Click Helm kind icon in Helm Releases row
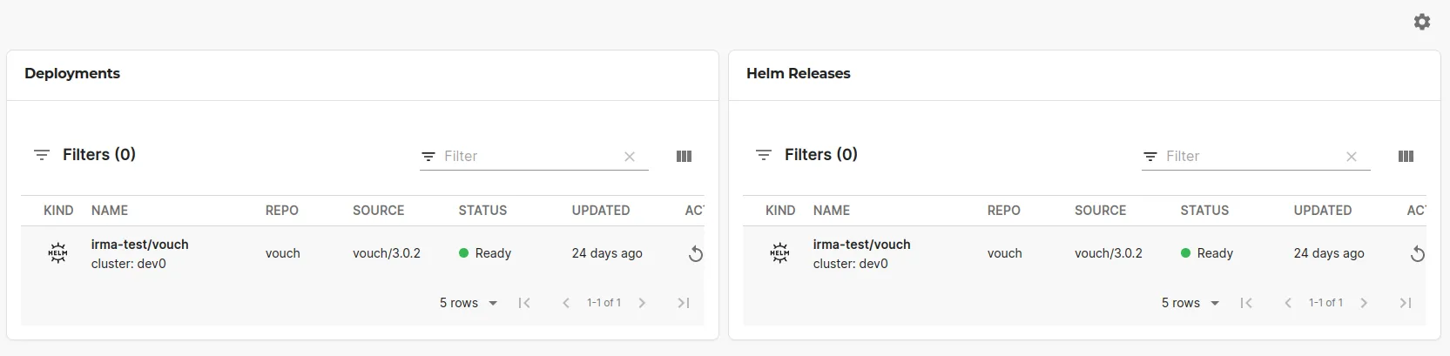This screenshot has height=356, width=1450. point(779,253)
